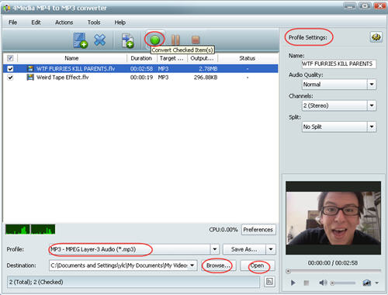Sort by the Name column header
Image resolution: width=388 pixels, height=295 pixels.
pos(71,58)
